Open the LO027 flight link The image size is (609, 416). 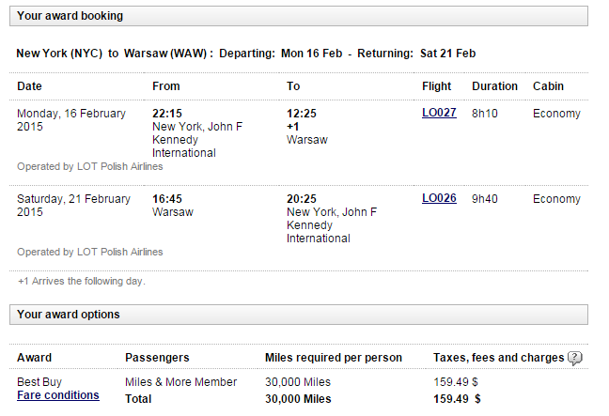click(439, 113)
